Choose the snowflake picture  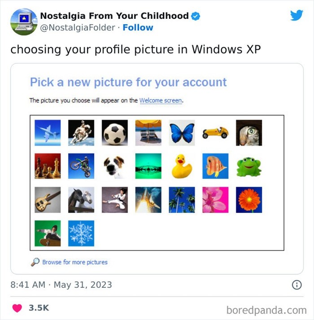pyautogui.click(x=81, y=233)
